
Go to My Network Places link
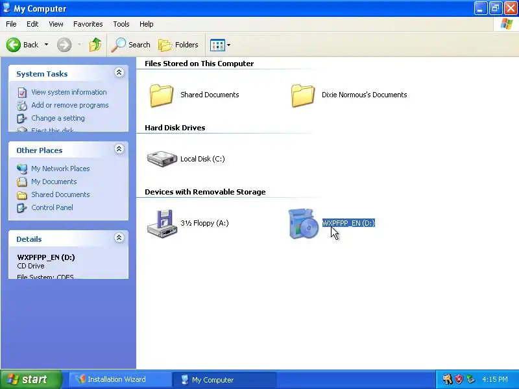(x=60, y=169)
